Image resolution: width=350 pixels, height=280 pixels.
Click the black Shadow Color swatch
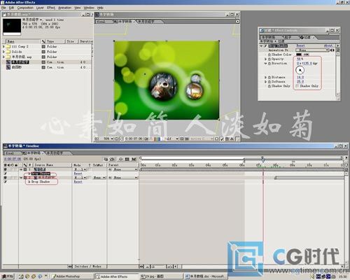pyautogui.click(x=299, y=55)
